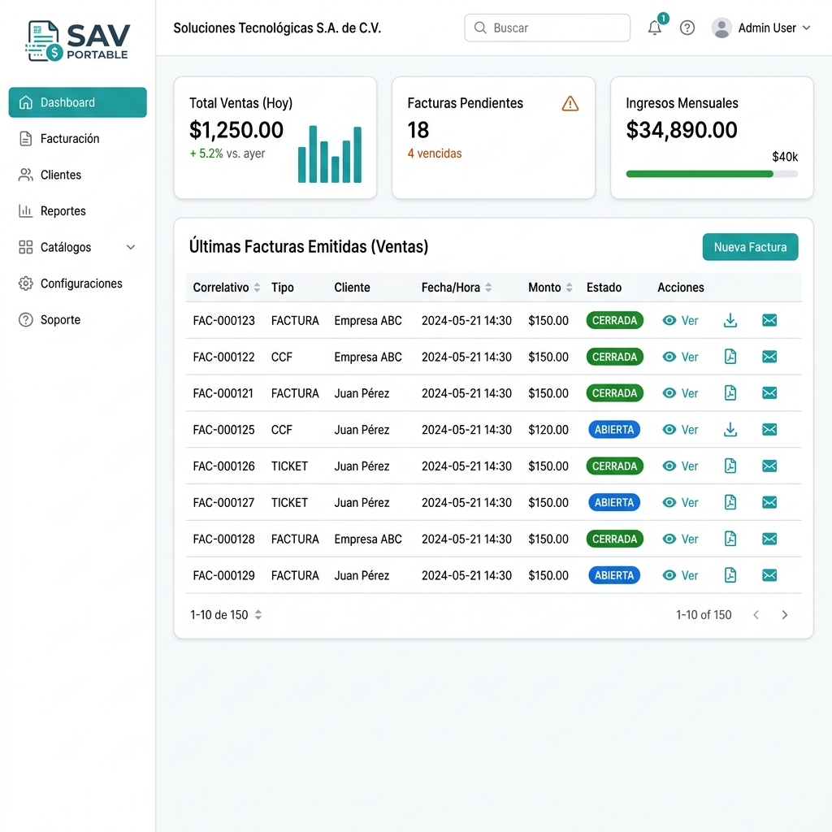
Task: Email invoice FAC-000123
Action: [x=769, y=320]
